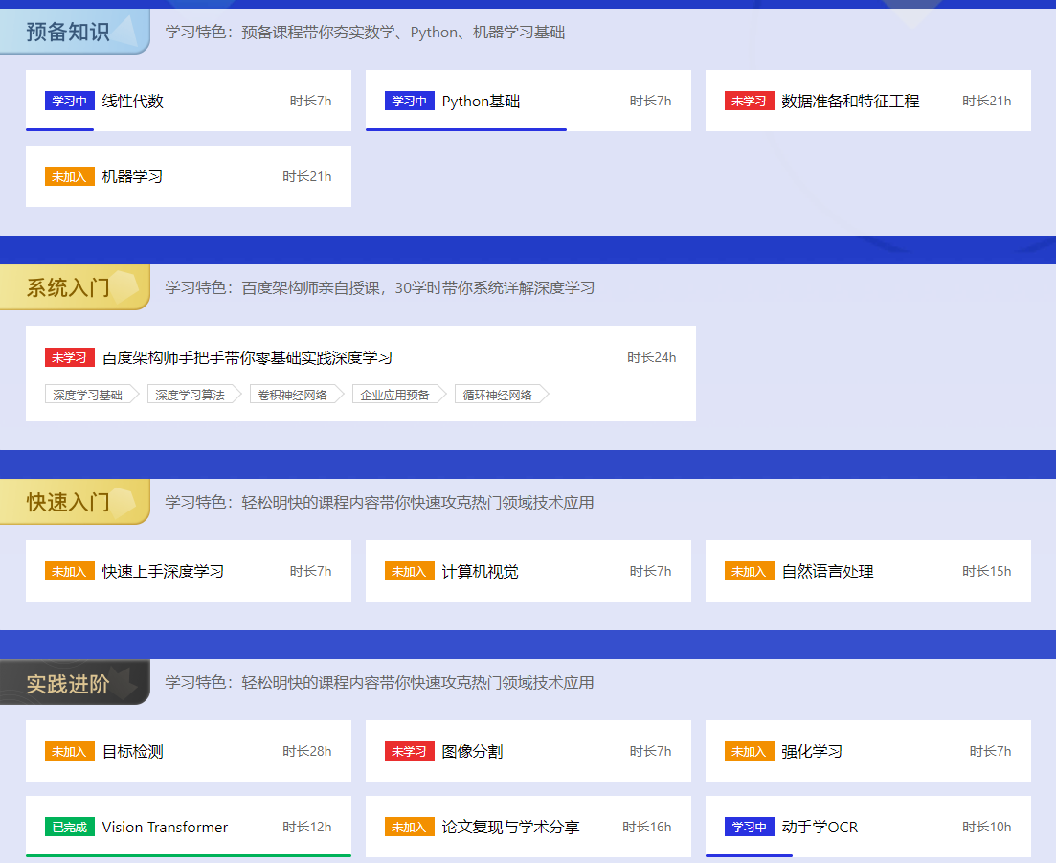The height and width of the screenshot is (863, 1056).
Task: Click the 未加入 badge on 自然语言处理
Action: click(749, 571)
